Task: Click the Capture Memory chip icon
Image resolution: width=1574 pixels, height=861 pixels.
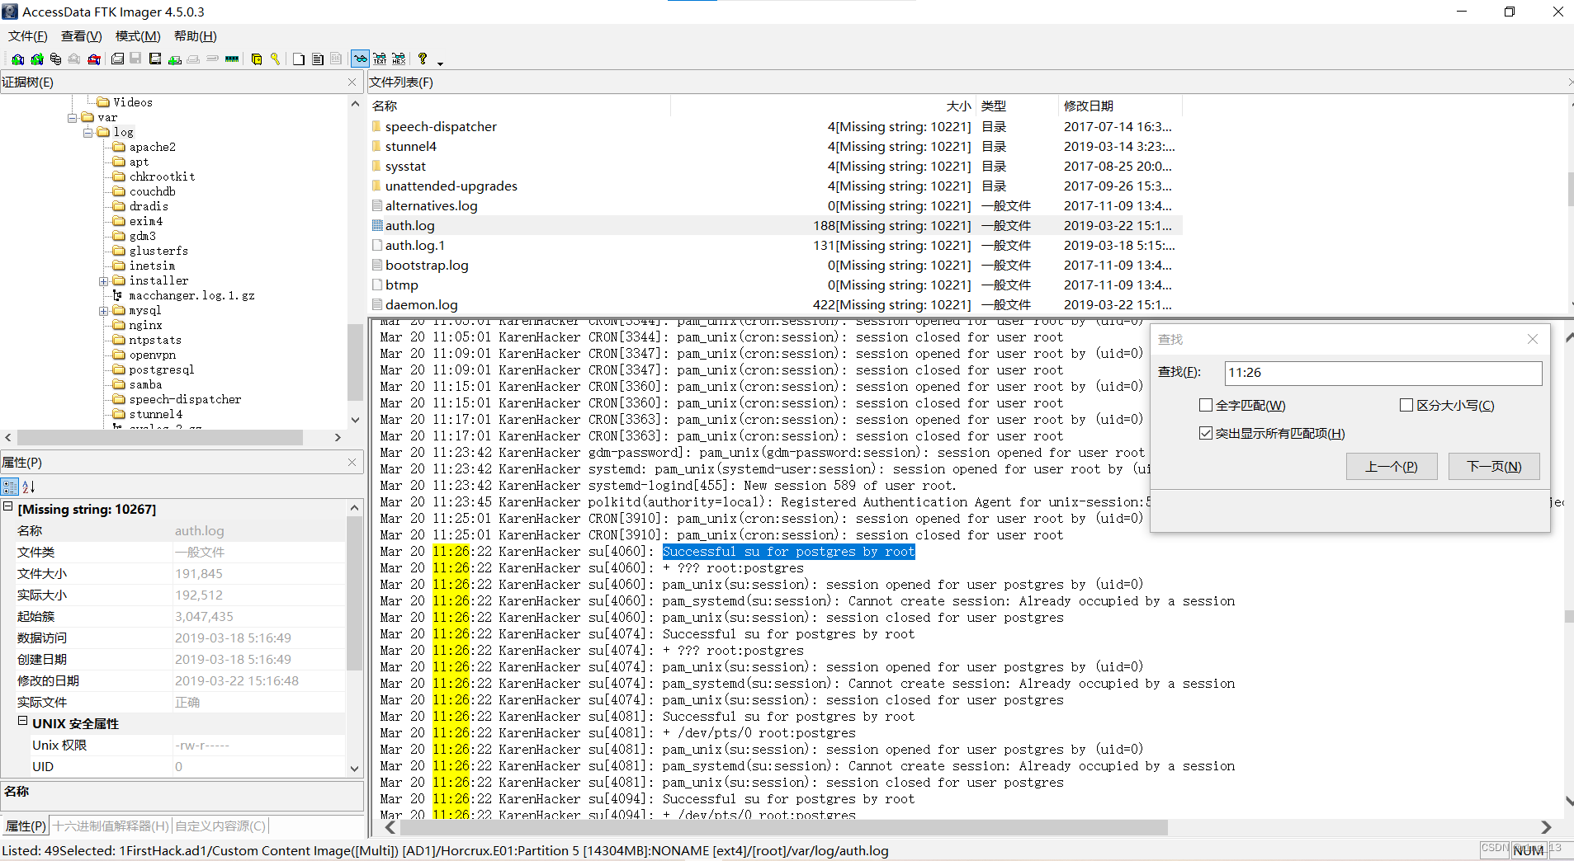Action: tap(232, 59)
